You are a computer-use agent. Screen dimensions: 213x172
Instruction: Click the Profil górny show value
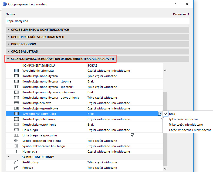coord(102,162)
